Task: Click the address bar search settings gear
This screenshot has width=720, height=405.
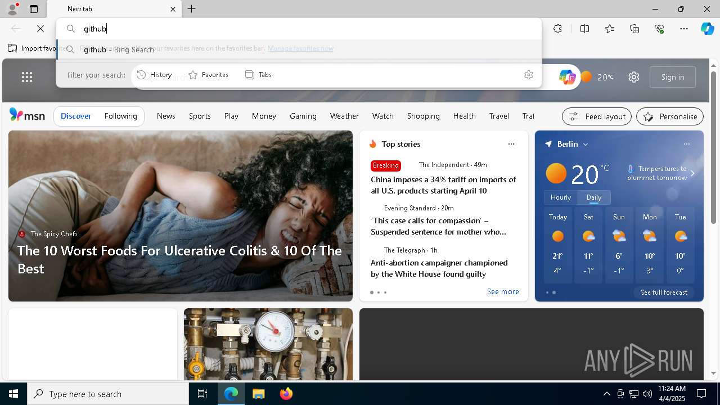Action: [x=528, y=75]
